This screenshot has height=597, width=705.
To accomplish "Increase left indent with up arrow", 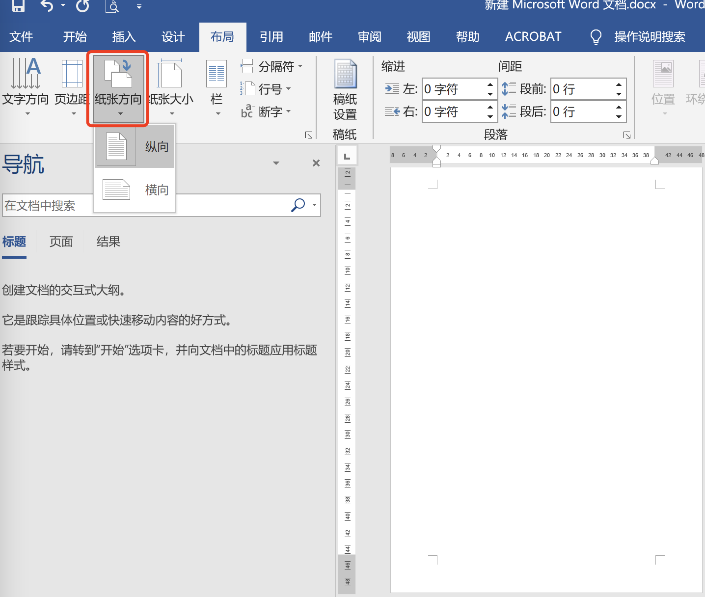I will pyautogui.click(x=490, y=84).
